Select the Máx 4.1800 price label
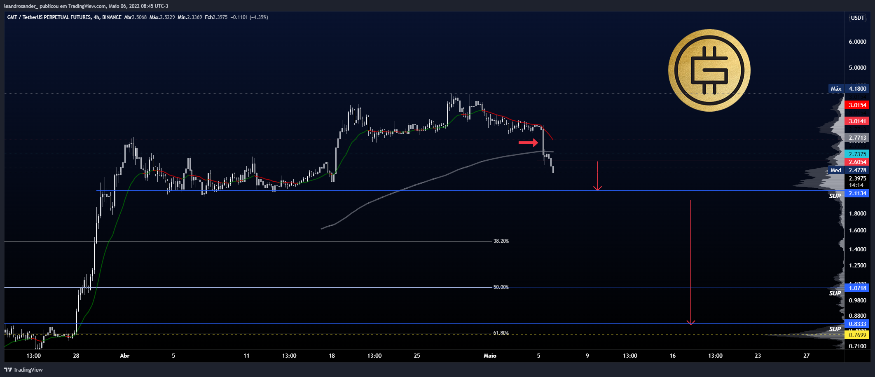Viewport: 875px width, 377px height. [x=849, y=89]
